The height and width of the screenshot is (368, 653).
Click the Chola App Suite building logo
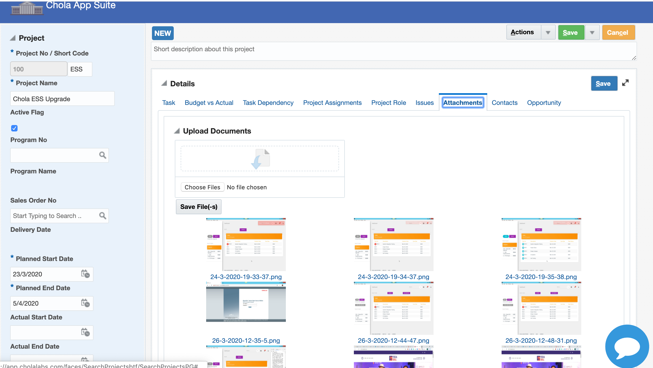27,8
